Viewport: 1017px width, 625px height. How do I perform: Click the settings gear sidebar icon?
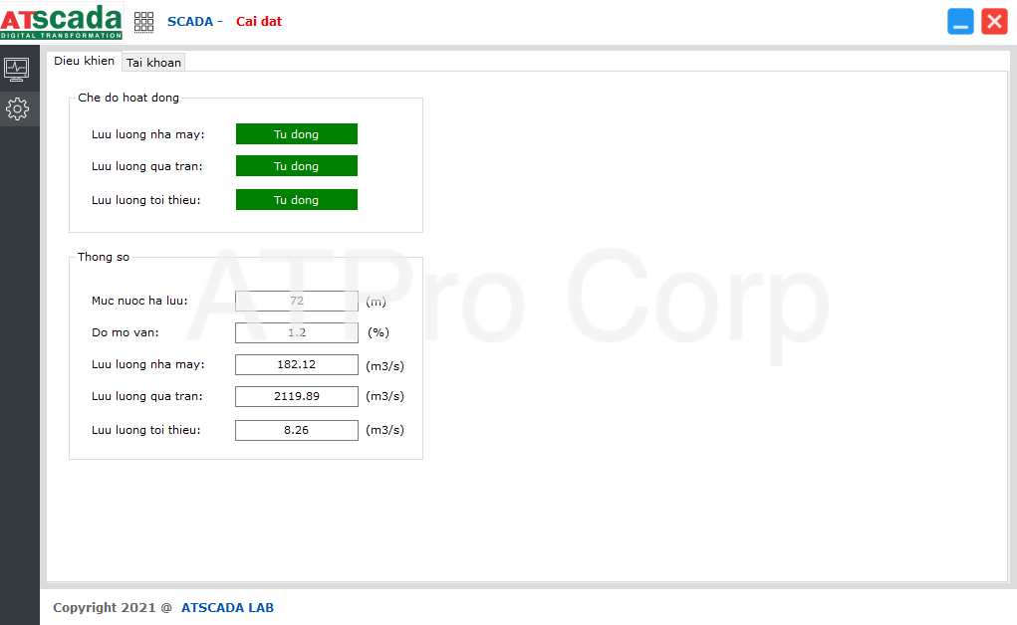click(17, 108)
